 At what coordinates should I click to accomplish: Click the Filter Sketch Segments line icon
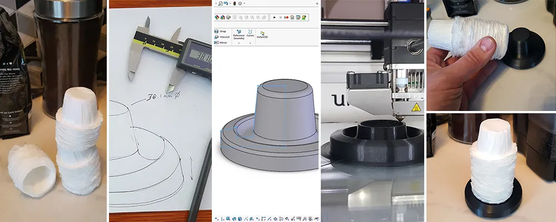coord(269,219)
